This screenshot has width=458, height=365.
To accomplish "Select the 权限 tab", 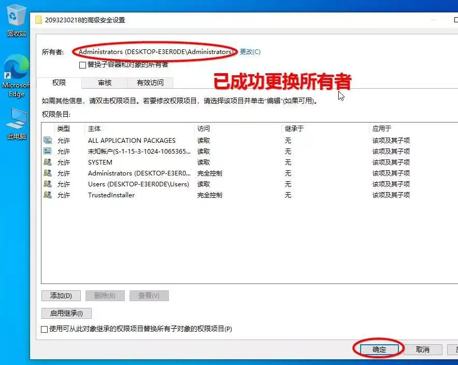I will [x=59, y=83].
